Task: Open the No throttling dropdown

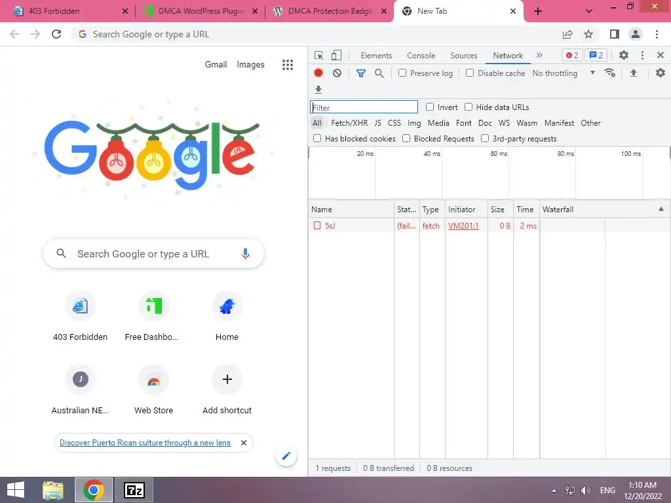Action: (564, 73)
